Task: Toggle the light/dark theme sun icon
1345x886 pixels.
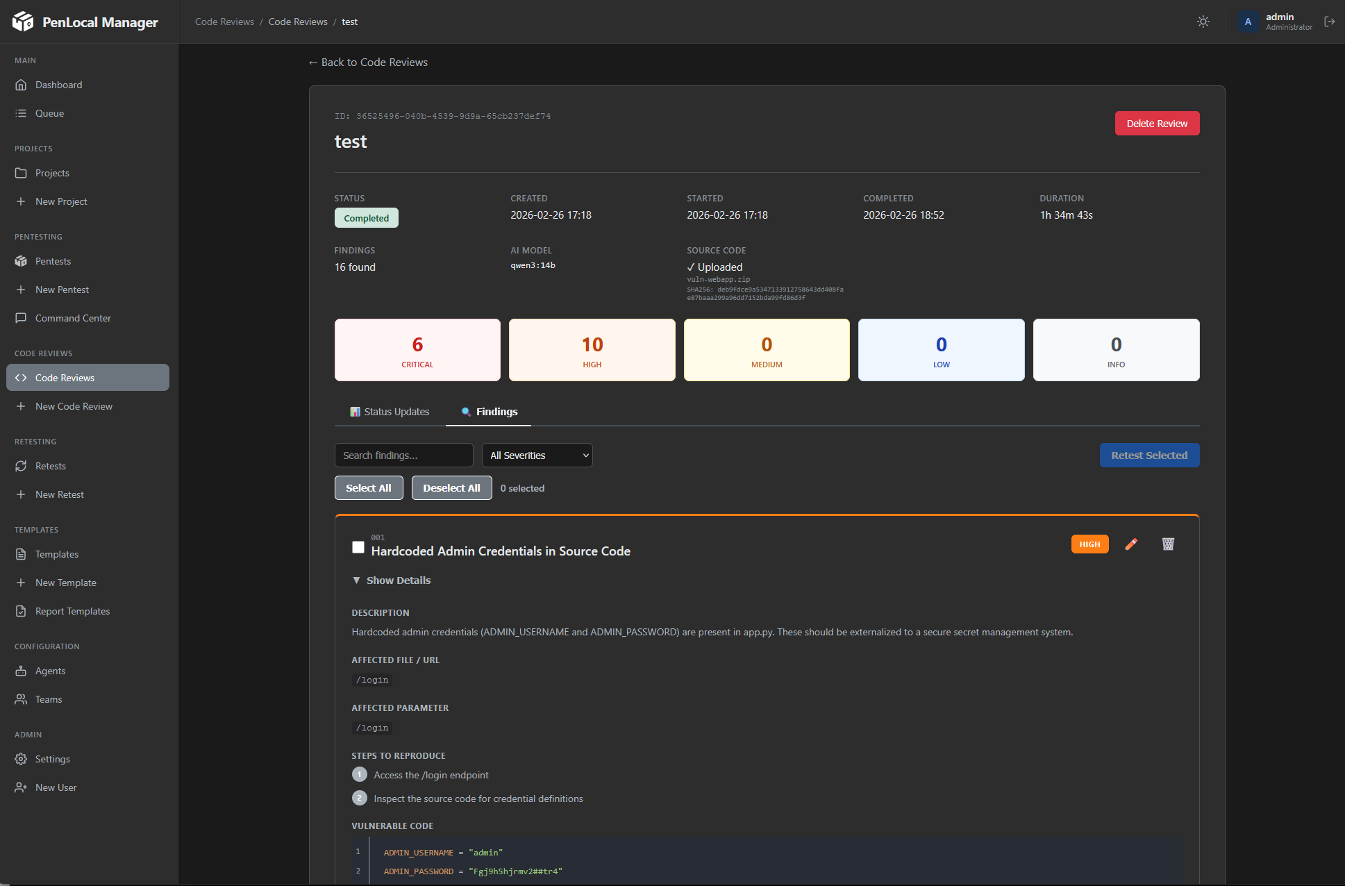Action: tap(1203, 22)
